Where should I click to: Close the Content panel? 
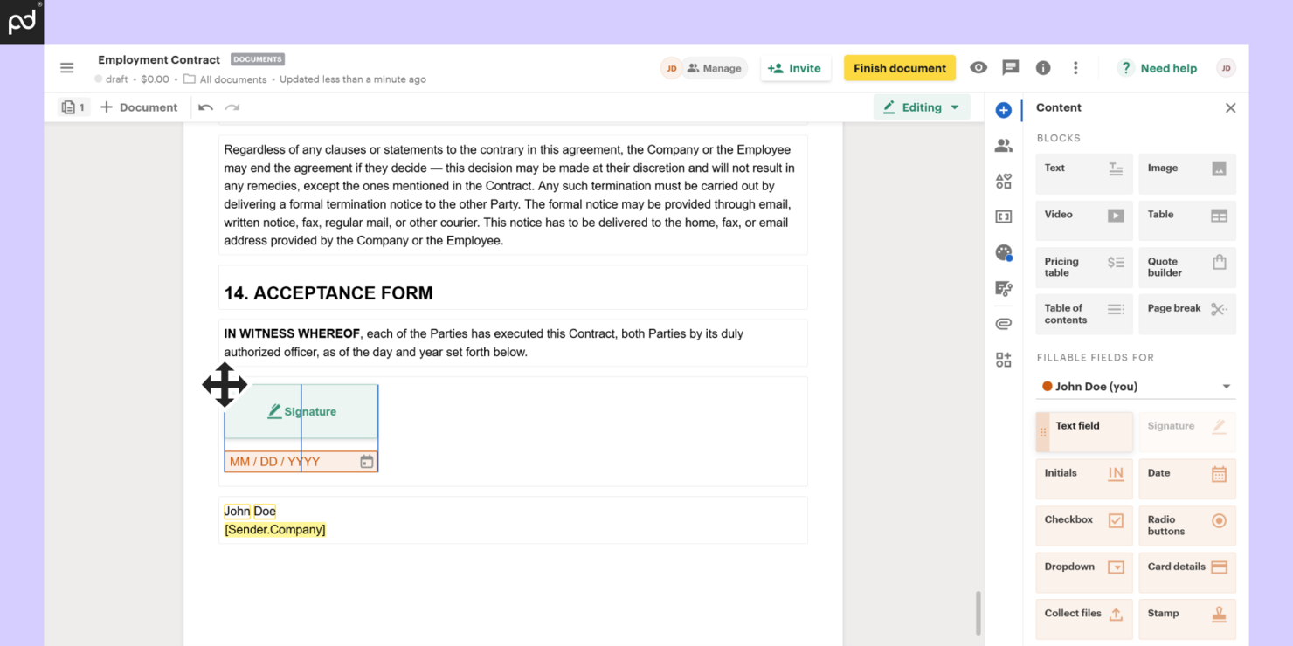(1230, 108)
